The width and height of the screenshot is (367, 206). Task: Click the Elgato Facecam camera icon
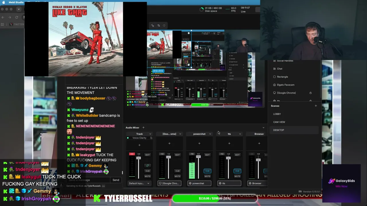[274, 85]
